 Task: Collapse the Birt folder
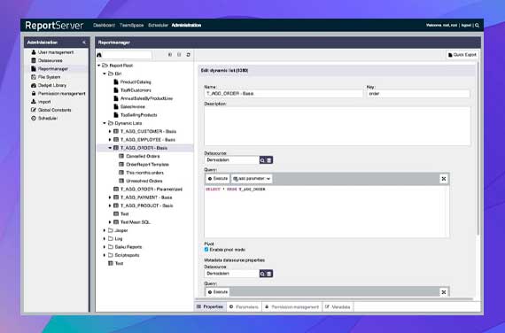pos(105,74)
